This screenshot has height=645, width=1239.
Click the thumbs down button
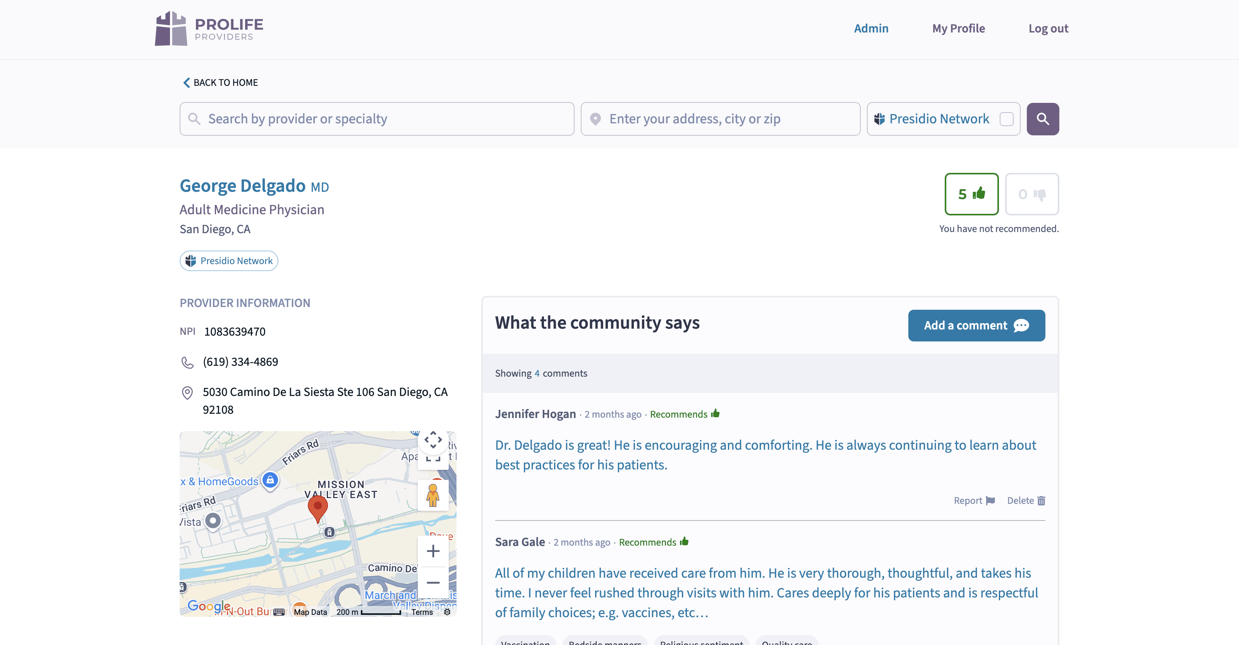coord(1032,194)
